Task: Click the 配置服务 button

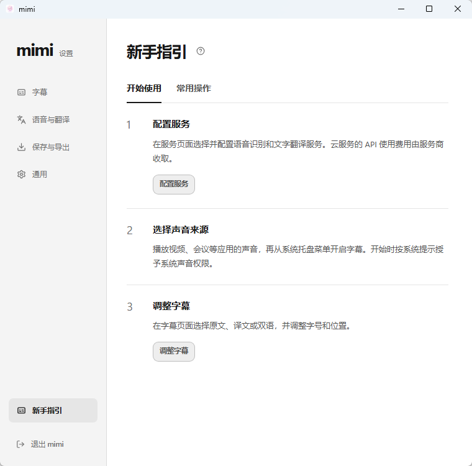Action: [174, 184]
